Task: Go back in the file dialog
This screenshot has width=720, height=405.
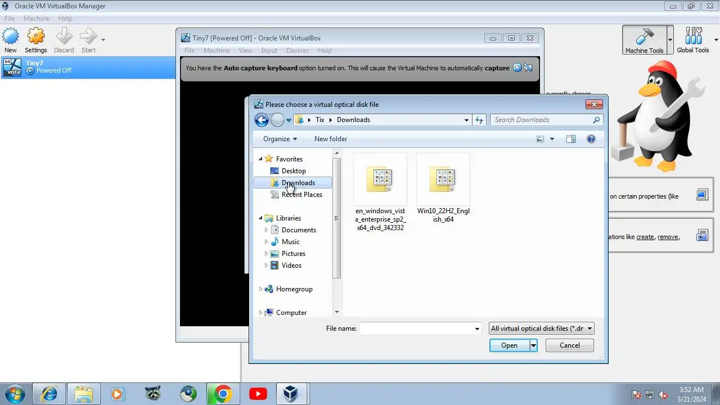Action: tap(262, 120)
